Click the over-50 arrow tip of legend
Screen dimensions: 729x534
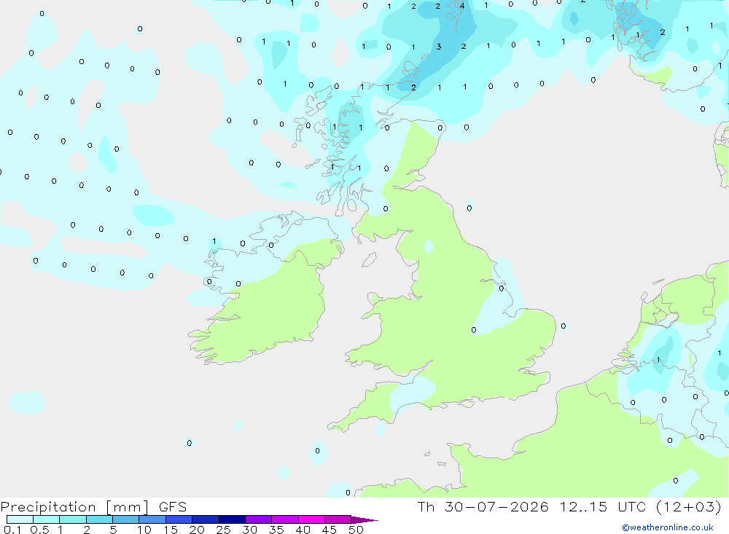(x=364, y=520)
